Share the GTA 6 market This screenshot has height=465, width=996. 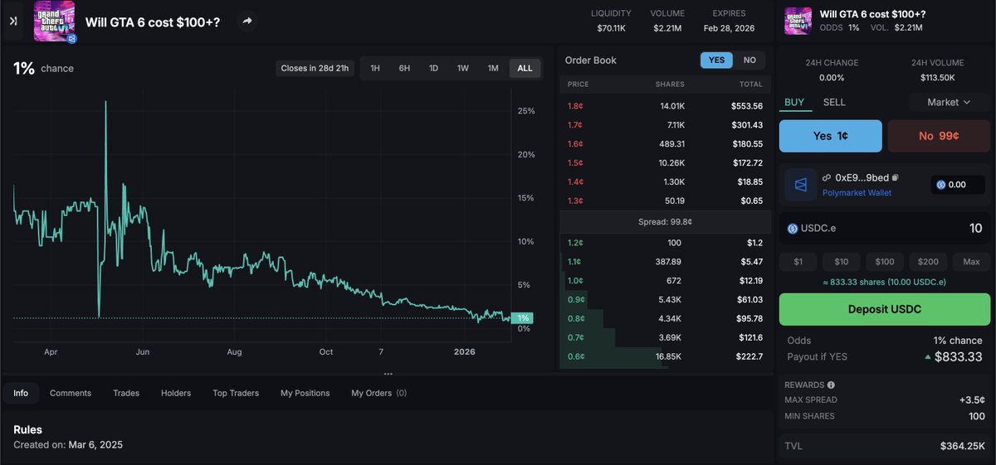tap(247, 22)
